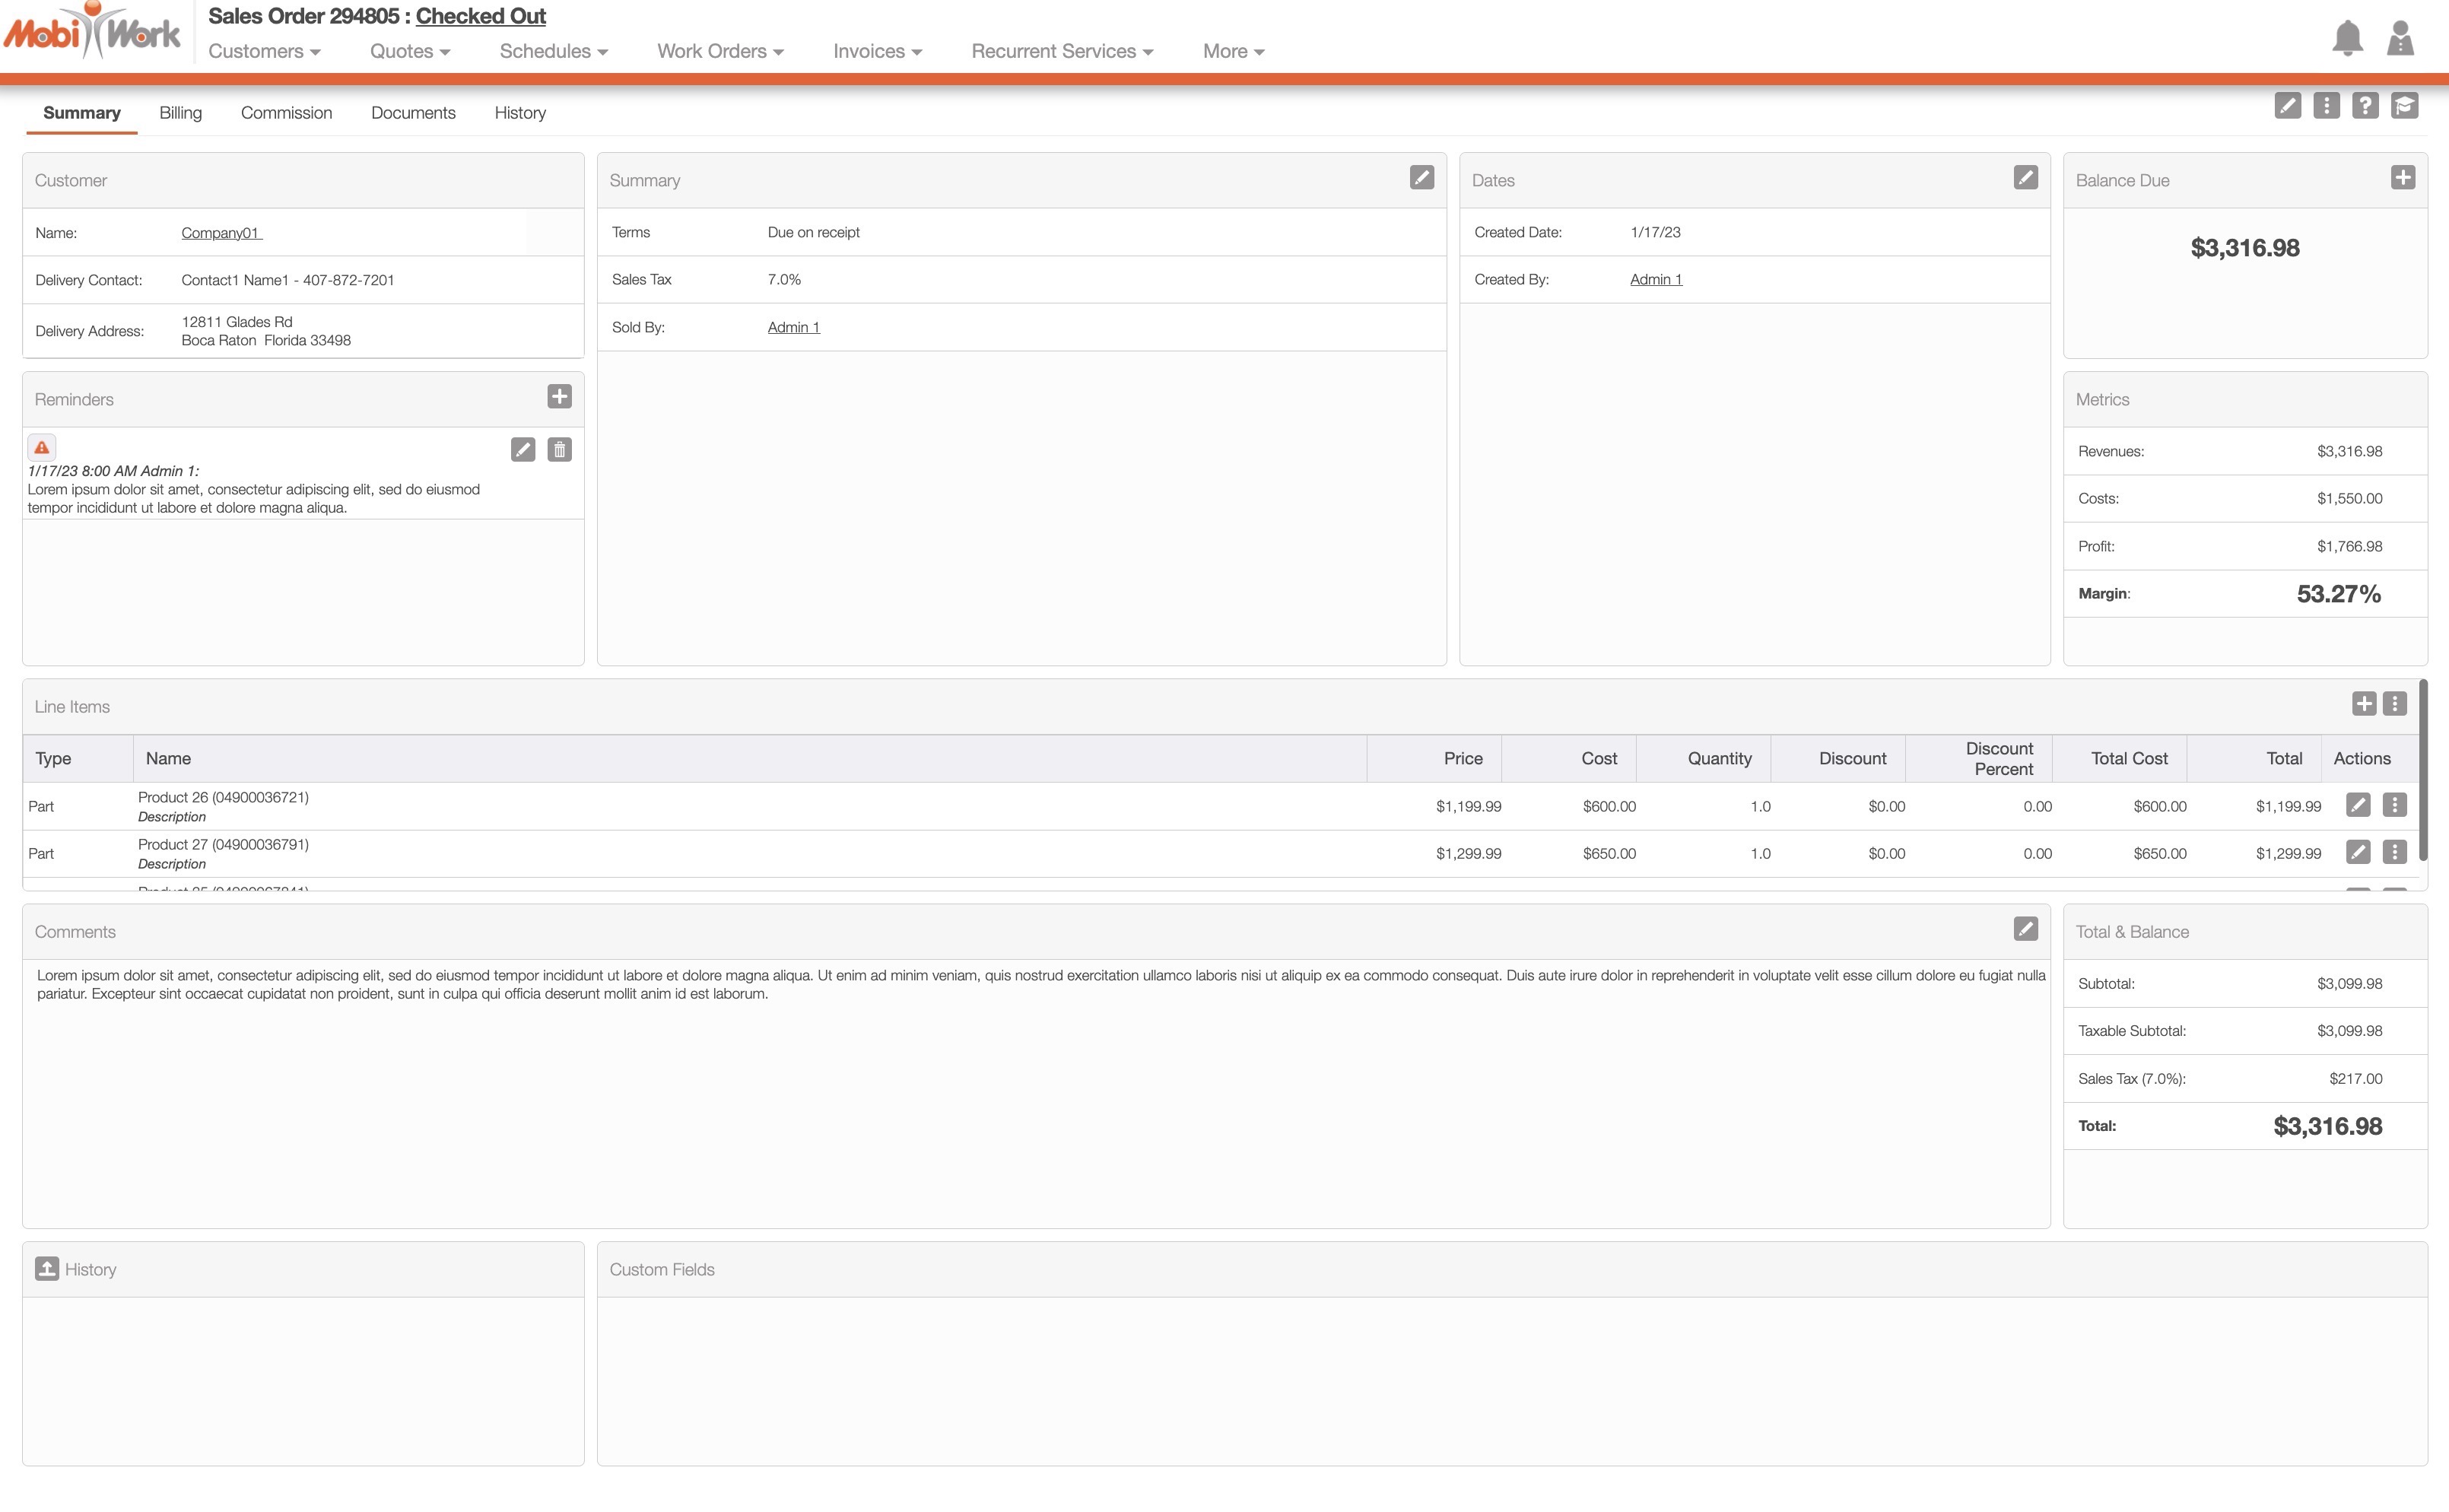This screenshot has height=1512, width=2449.
Task: Switch to the Billing tab
Action: (x=180, y=113)
